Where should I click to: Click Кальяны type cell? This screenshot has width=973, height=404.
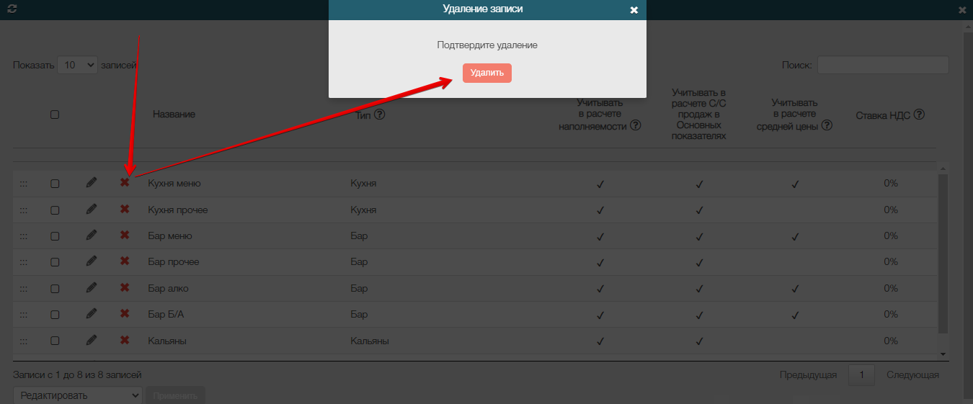pyautogui.click(x=370, y=341)
